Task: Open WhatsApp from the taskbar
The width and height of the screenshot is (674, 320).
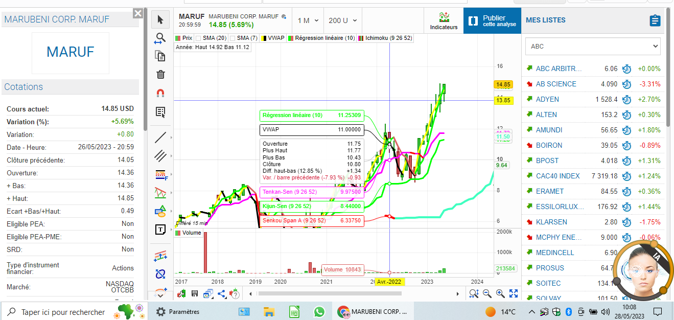Action: [x=319, y=311]
